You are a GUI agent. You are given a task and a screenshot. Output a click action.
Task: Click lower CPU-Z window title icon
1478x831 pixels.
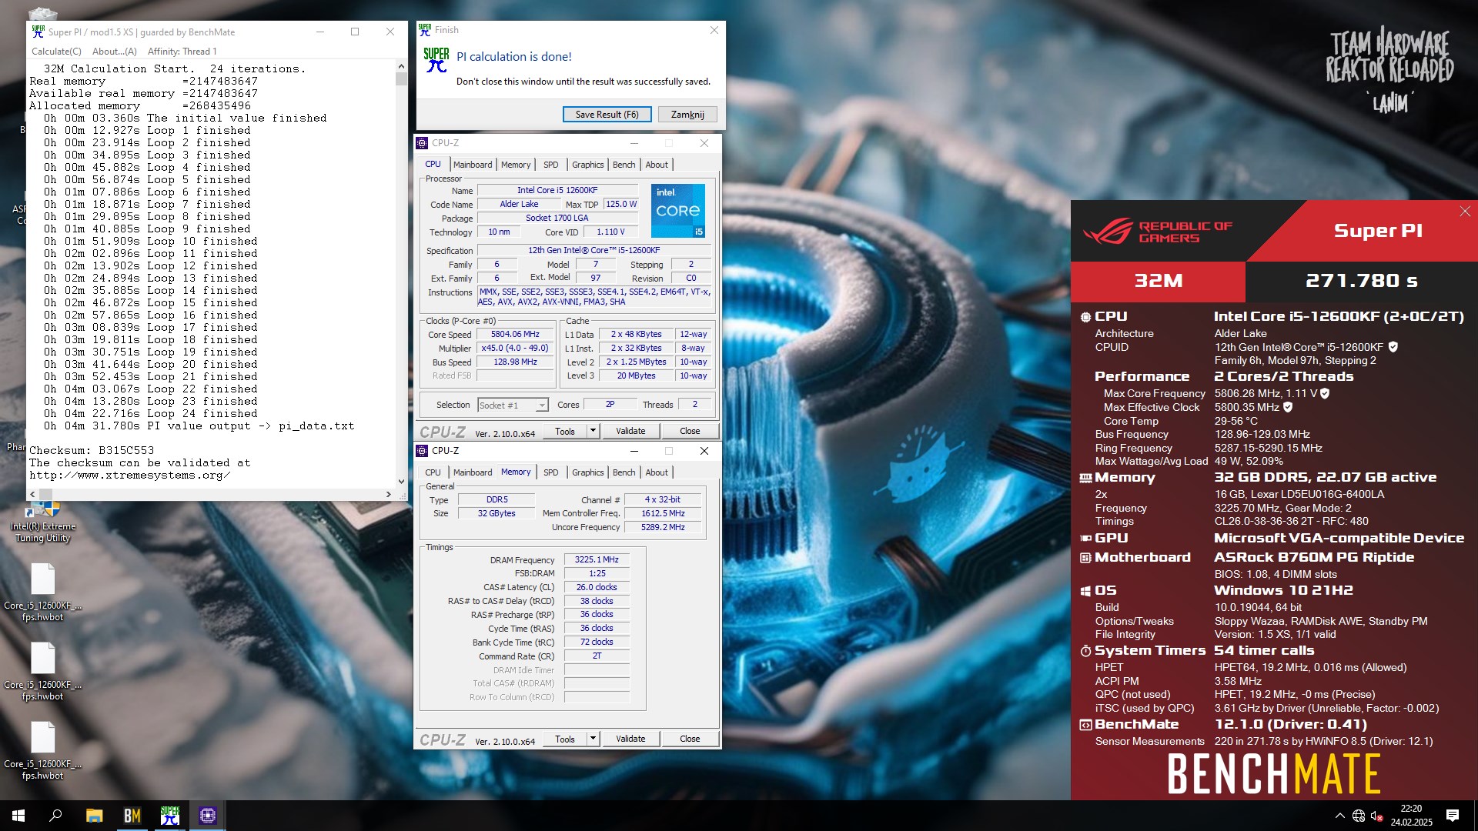click(x=422, y=451)
